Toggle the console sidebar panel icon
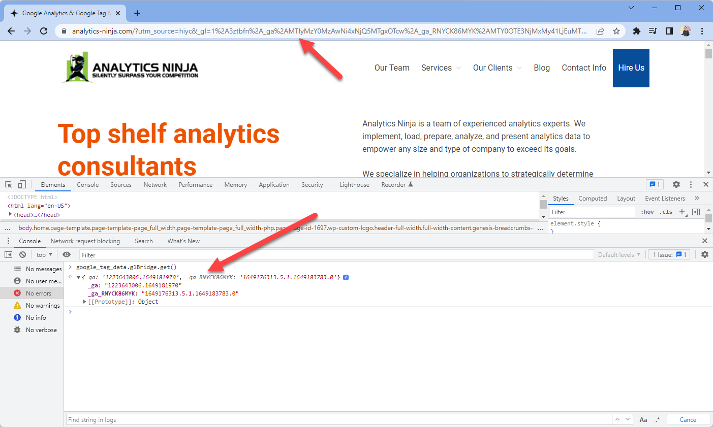Image resolution: width=713 pixels, height=427 pixels. (9, 255)
